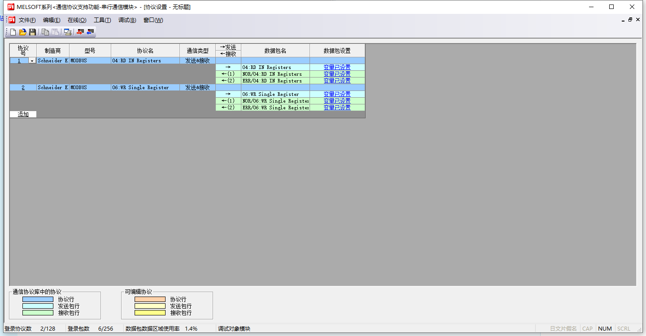Open the 调试(B) menu
646x336 pixels.
coord(127,20)
